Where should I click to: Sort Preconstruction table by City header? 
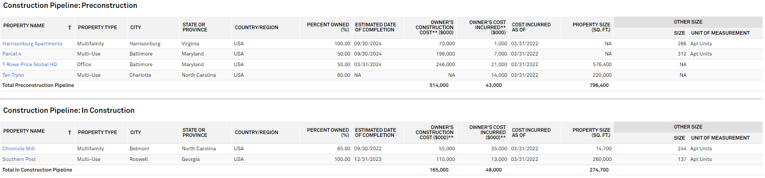tap(136, 27)
